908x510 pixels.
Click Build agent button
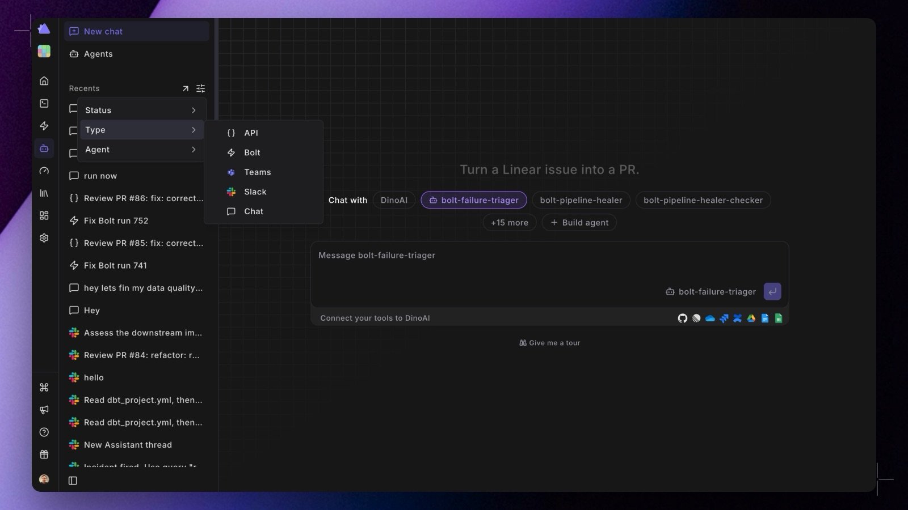579,223
